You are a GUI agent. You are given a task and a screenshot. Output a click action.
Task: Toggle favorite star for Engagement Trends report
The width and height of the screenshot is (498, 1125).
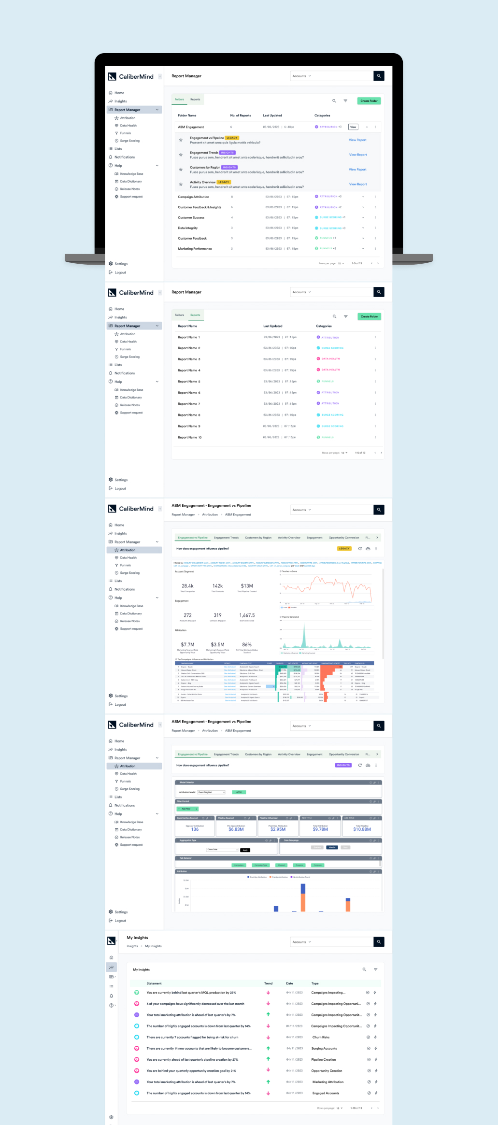181,155
